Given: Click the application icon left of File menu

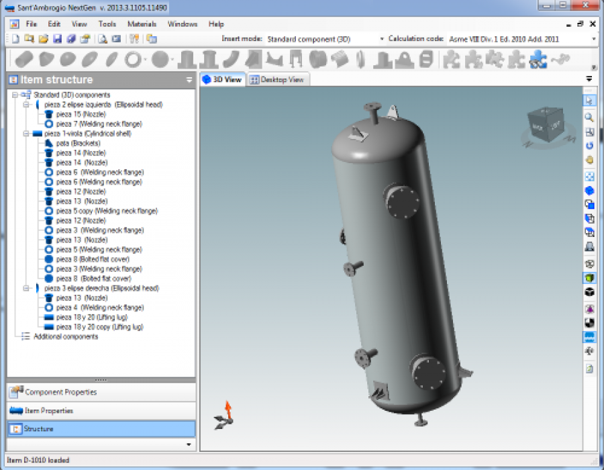Looking at the screenshot, I should (x=15, y=24).
